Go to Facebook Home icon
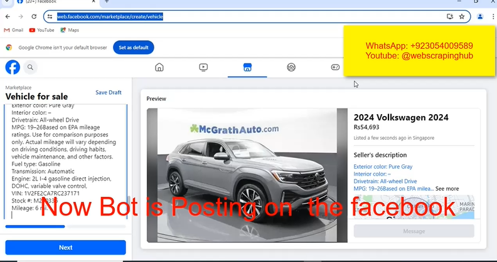This screenshot has height=262, width=497. point(159,67)
